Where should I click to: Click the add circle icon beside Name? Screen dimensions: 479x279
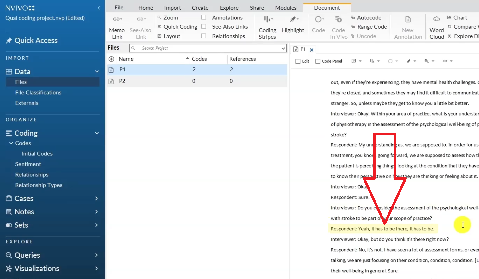(111, 59)
